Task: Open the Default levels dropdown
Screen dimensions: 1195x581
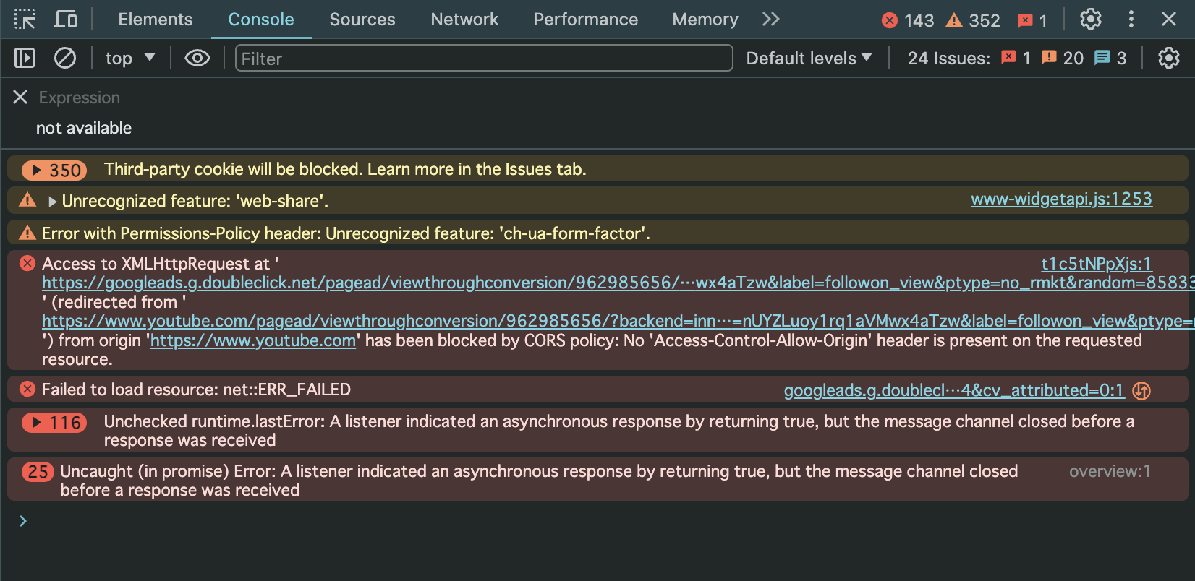Action: pyautogui.click(x=809, y=59)
